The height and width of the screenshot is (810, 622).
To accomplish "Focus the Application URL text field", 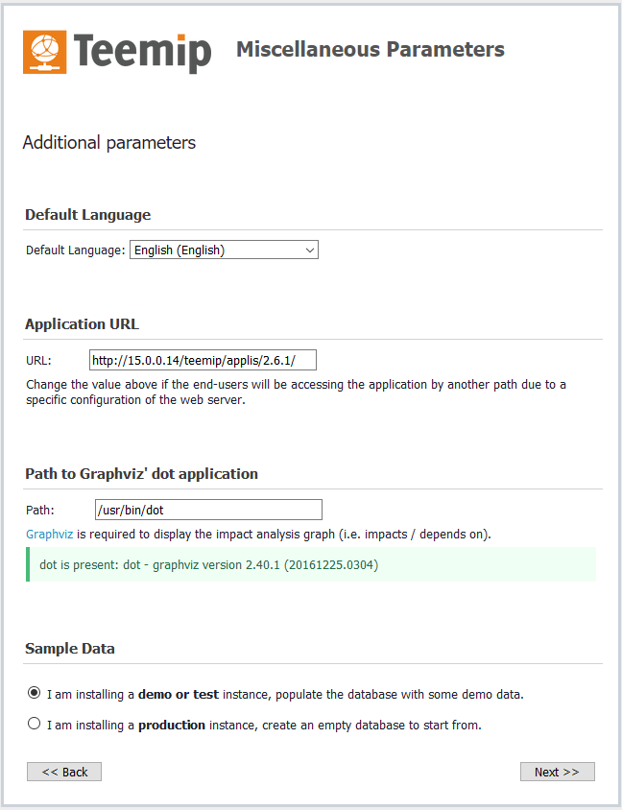I will tap(203, 361).
